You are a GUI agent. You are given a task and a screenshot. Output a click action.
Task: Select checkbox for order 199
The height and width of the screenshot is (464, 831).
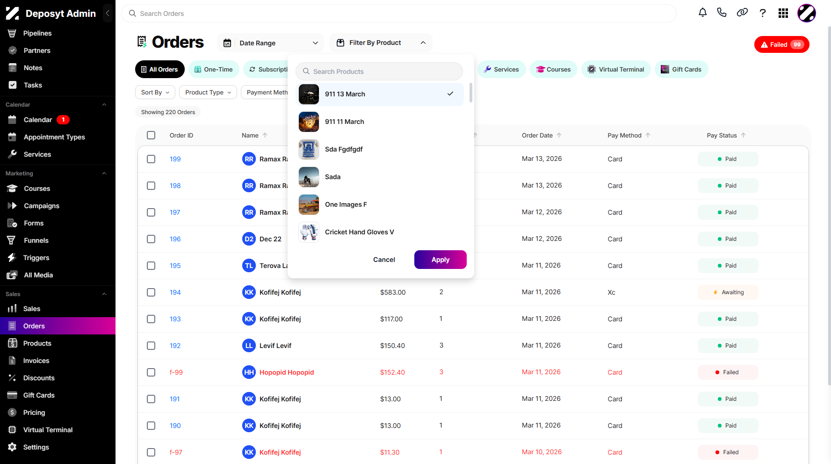tap(151, 159)
